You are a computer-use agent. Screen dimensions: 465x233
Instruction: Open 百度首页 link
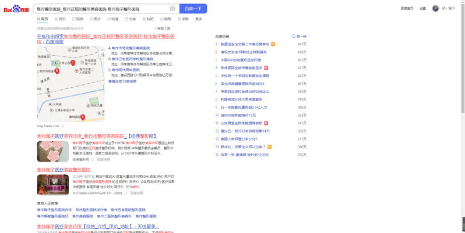(x=407, y=9)
